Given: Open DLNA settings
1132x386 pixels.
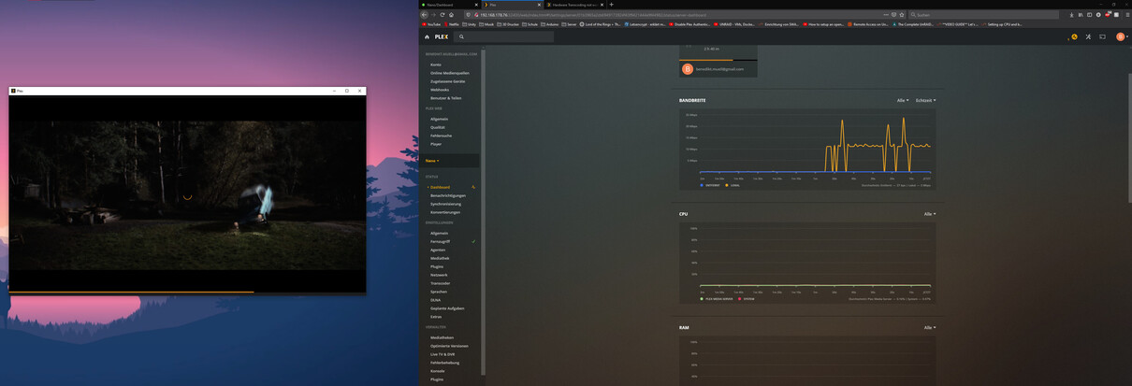Looking at the screenshot, I should [436, 300].
